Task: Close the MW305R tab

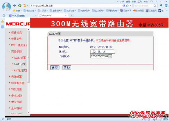Action: point(66,15)
